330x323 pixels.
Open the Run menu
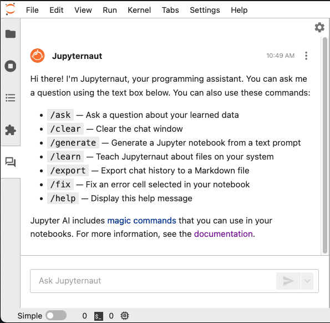[110, 10]
